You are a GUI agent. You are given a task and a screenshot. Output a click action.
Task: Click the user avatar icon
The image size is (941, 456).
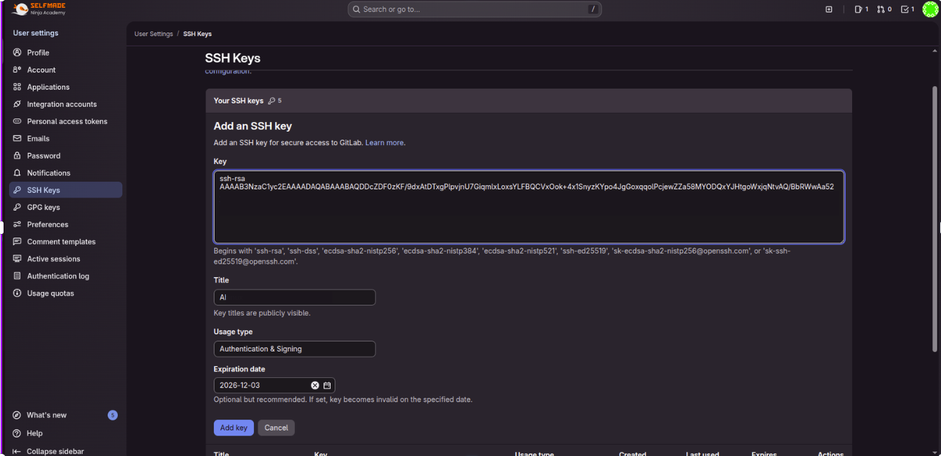pyautogui.click(x=930, y=9)
